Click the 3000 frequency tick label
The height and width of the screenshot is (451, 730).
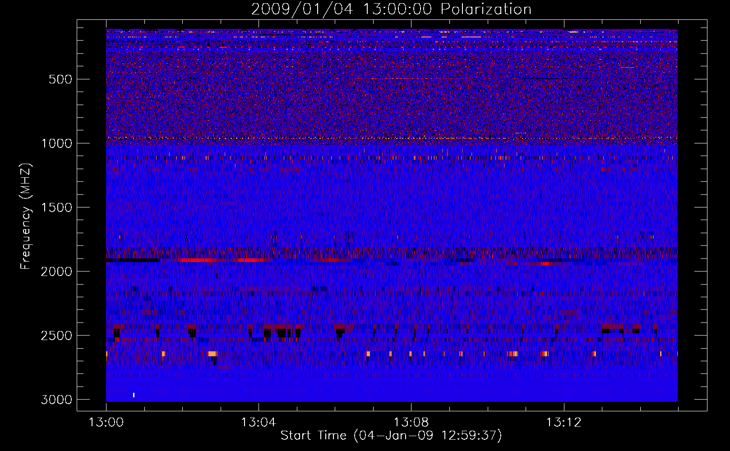[x=56, y=400]
